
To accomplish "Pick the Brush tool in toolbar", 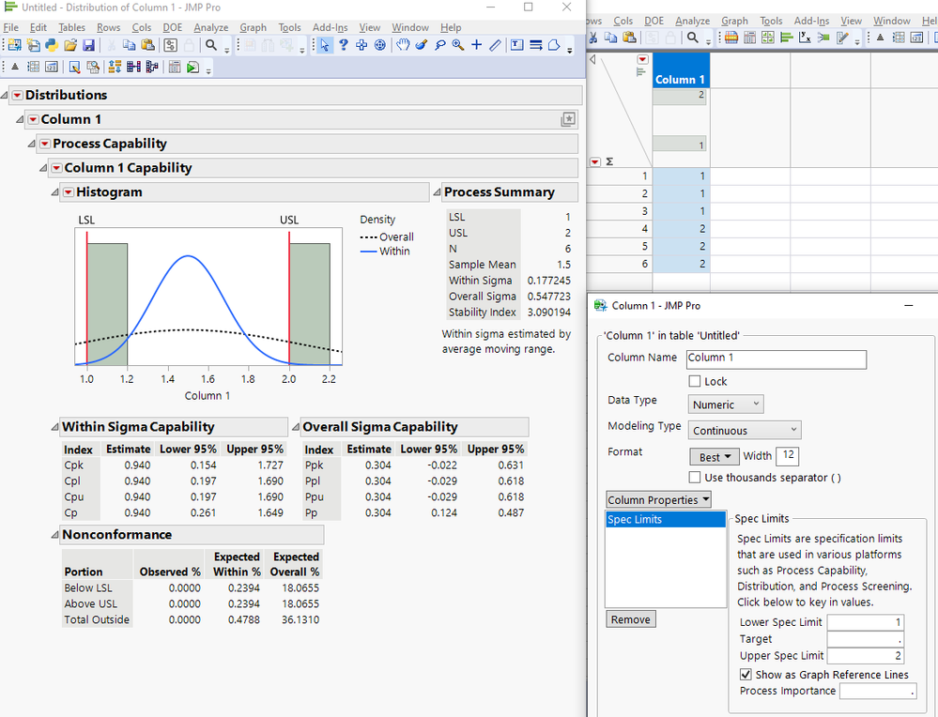I will (x=422, y=45).
